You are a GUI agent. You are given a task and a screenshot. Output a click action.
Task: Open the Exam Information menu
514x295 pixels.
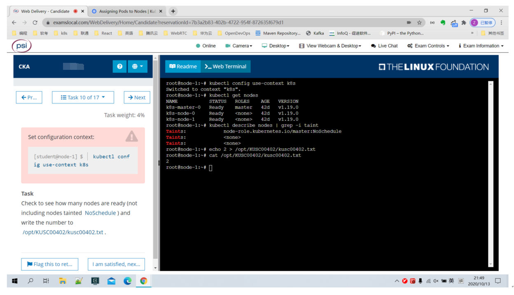pos(481,46)
